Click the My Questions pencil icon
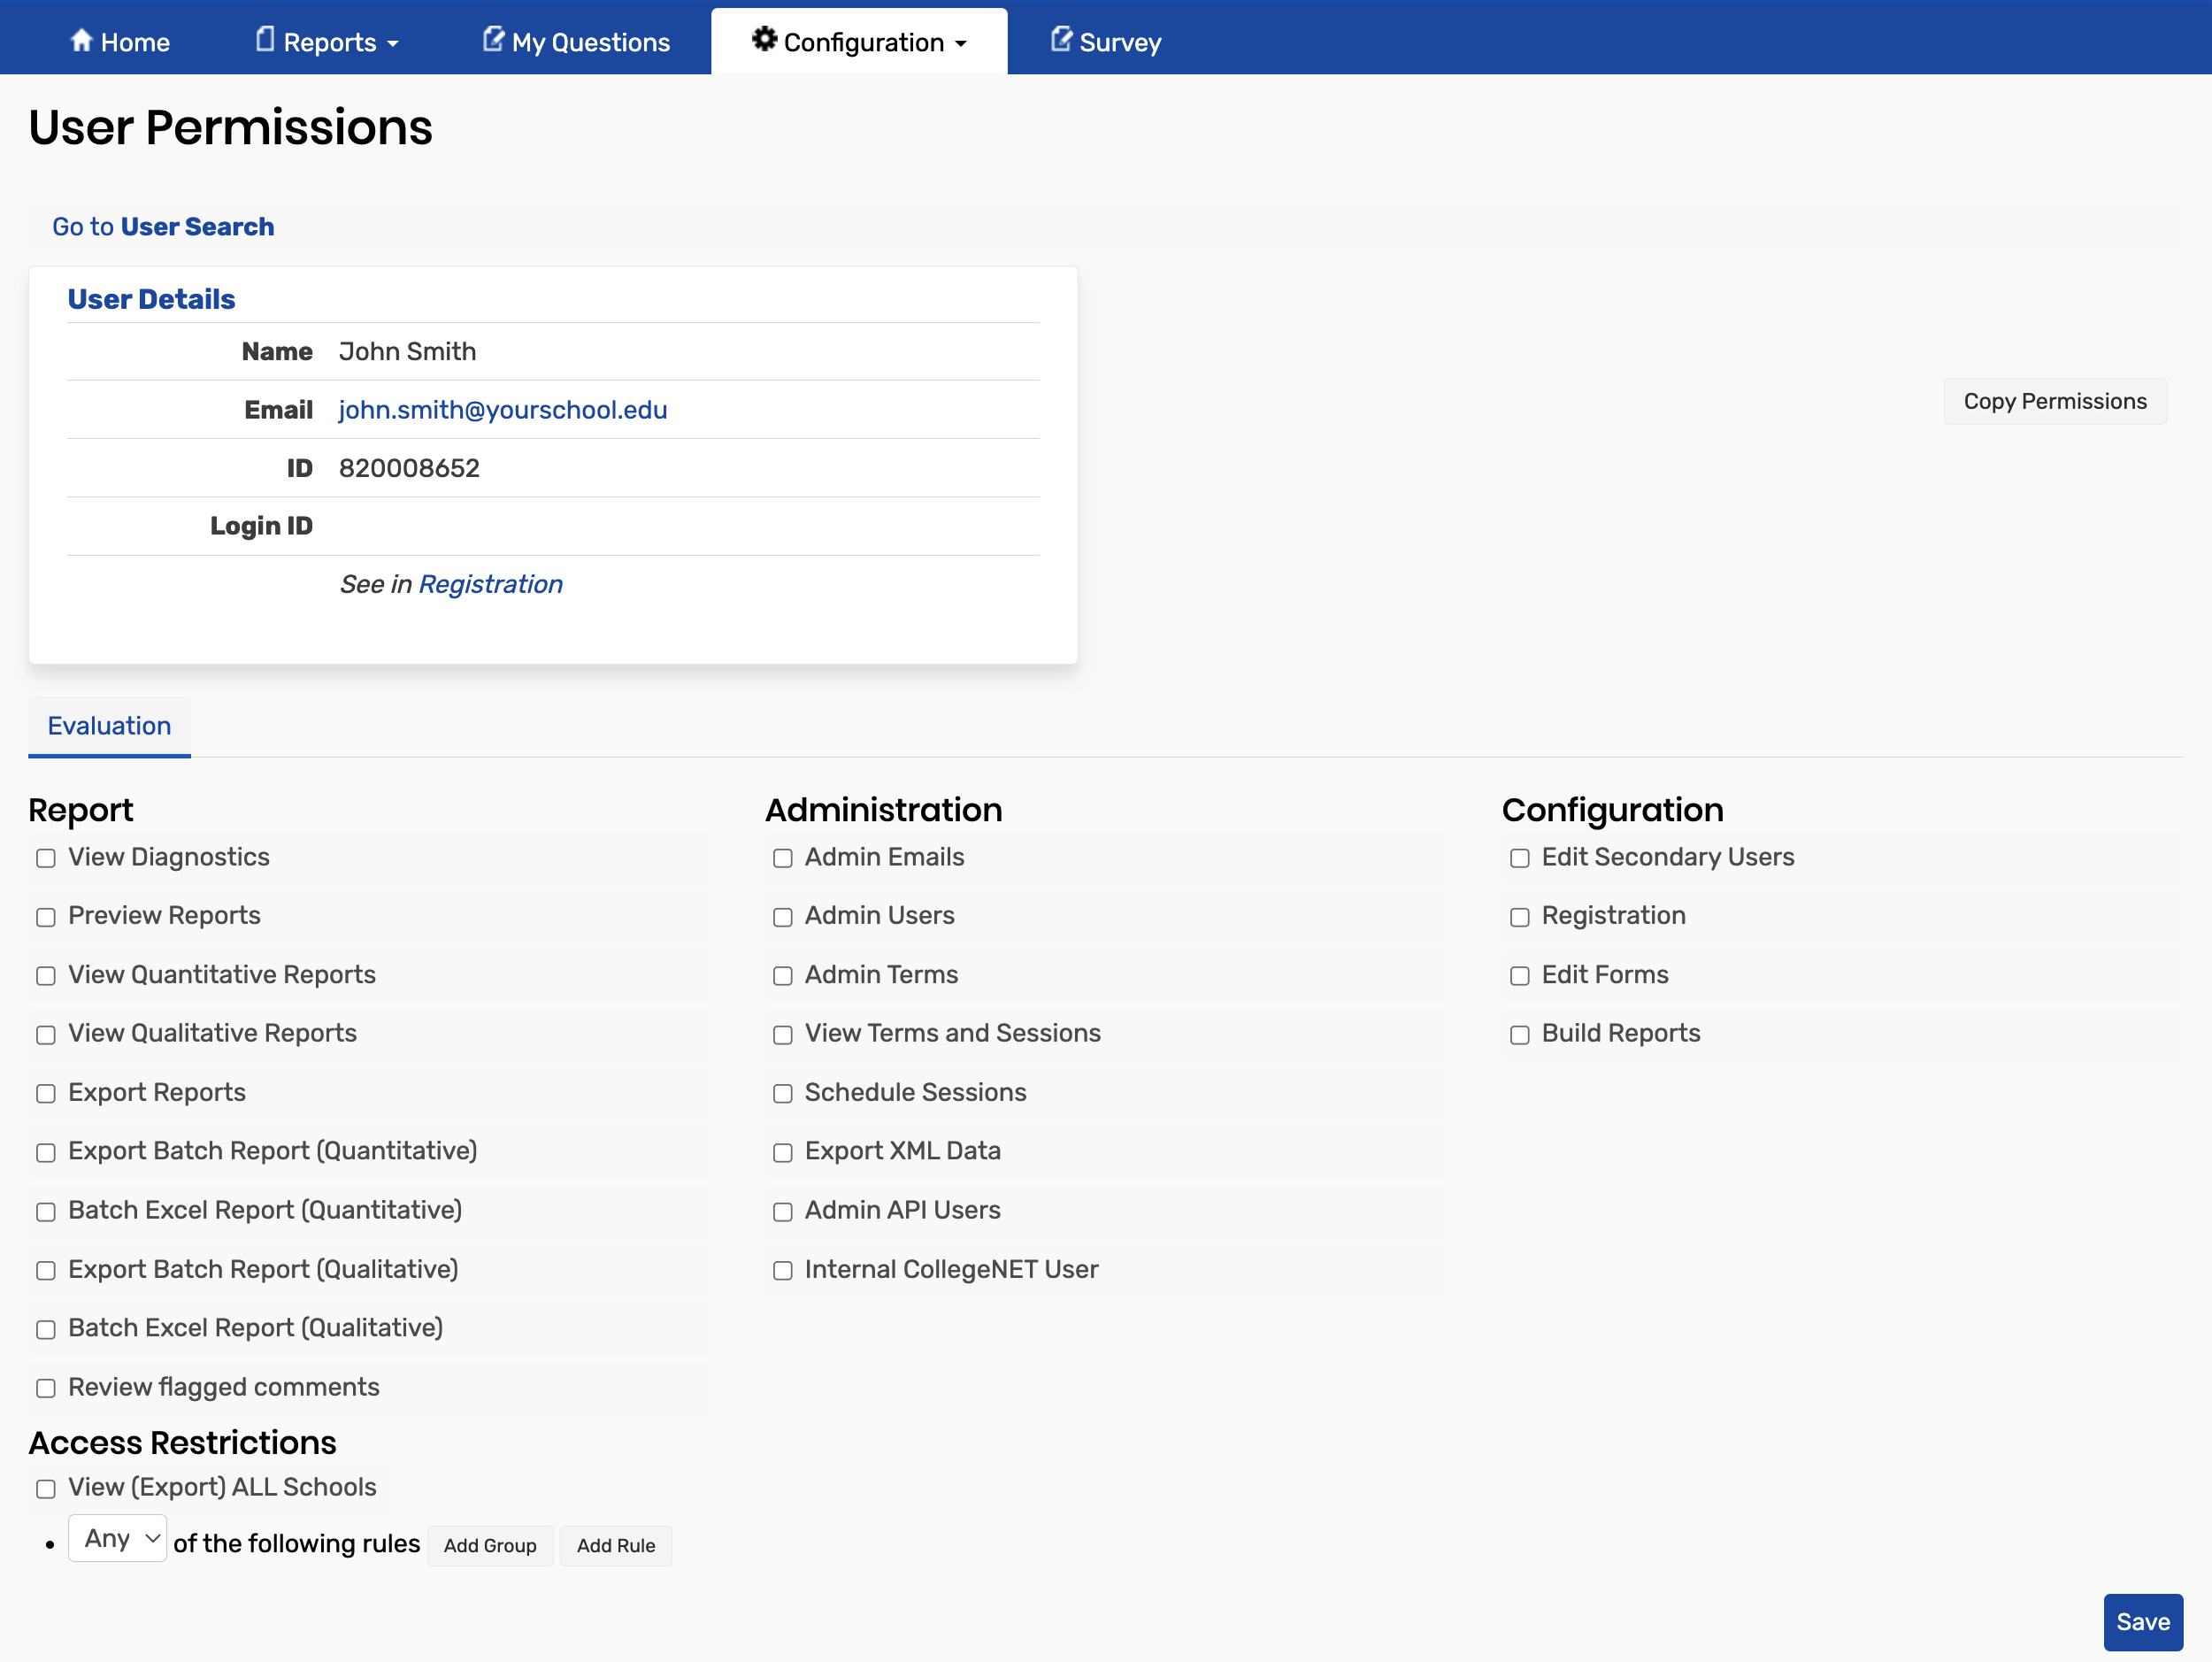The image size is (2212, 1662). (x=493, y=40)
